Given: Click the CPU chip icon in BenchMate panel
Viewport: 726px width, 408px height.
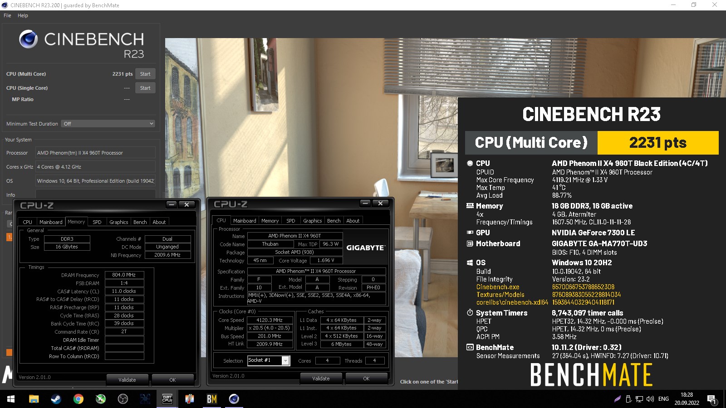Looking at the screenshot, I should pos(470,163).
